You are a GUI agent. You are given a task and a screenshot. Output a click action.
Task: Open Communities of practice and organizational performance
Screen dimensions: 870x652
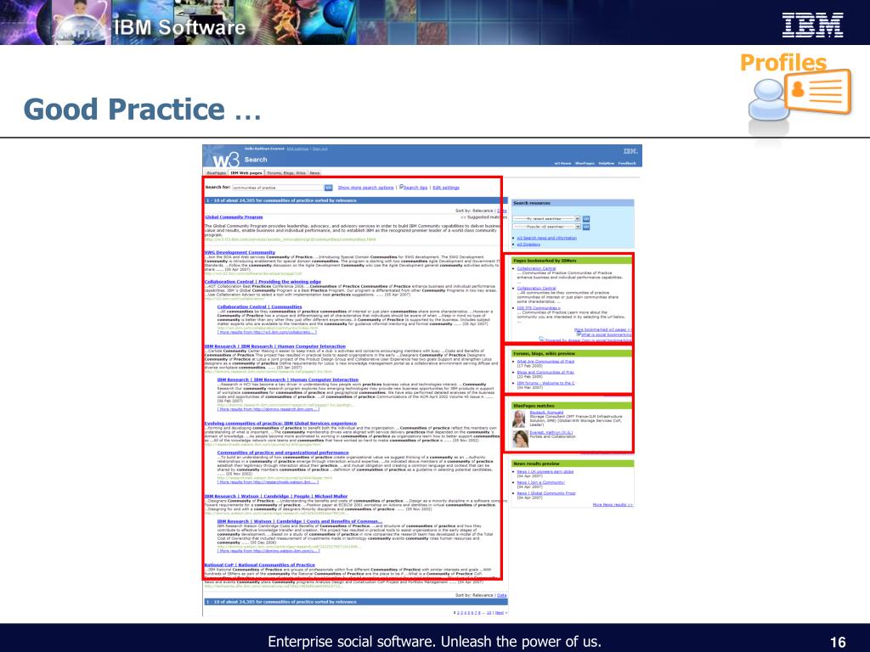[x=282, y=452]
